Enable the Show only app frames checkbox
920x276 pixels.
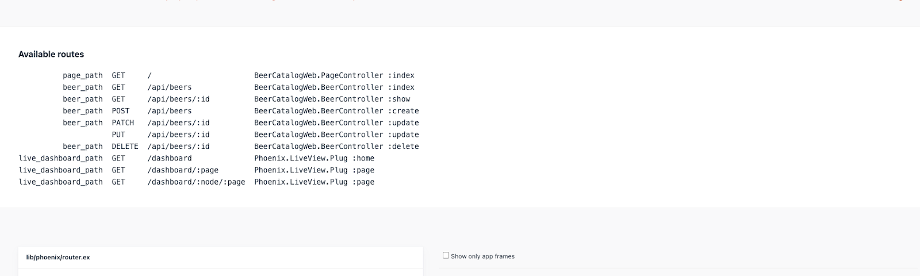pyautogui.click(x=446, y=255)
